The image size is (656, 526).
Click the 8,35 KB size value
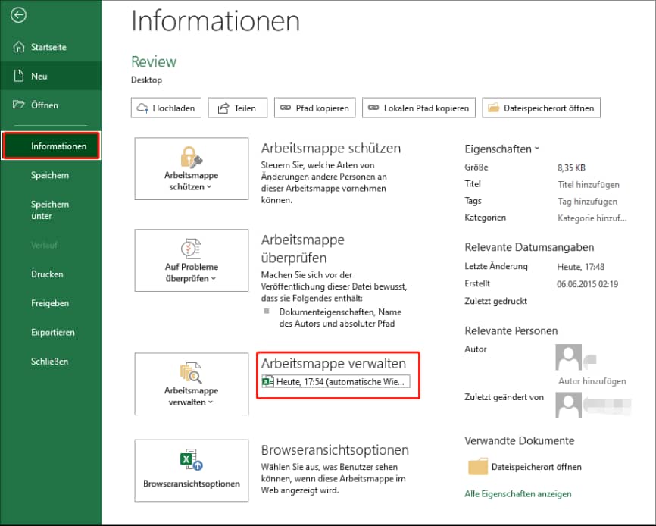pos(571,168)
